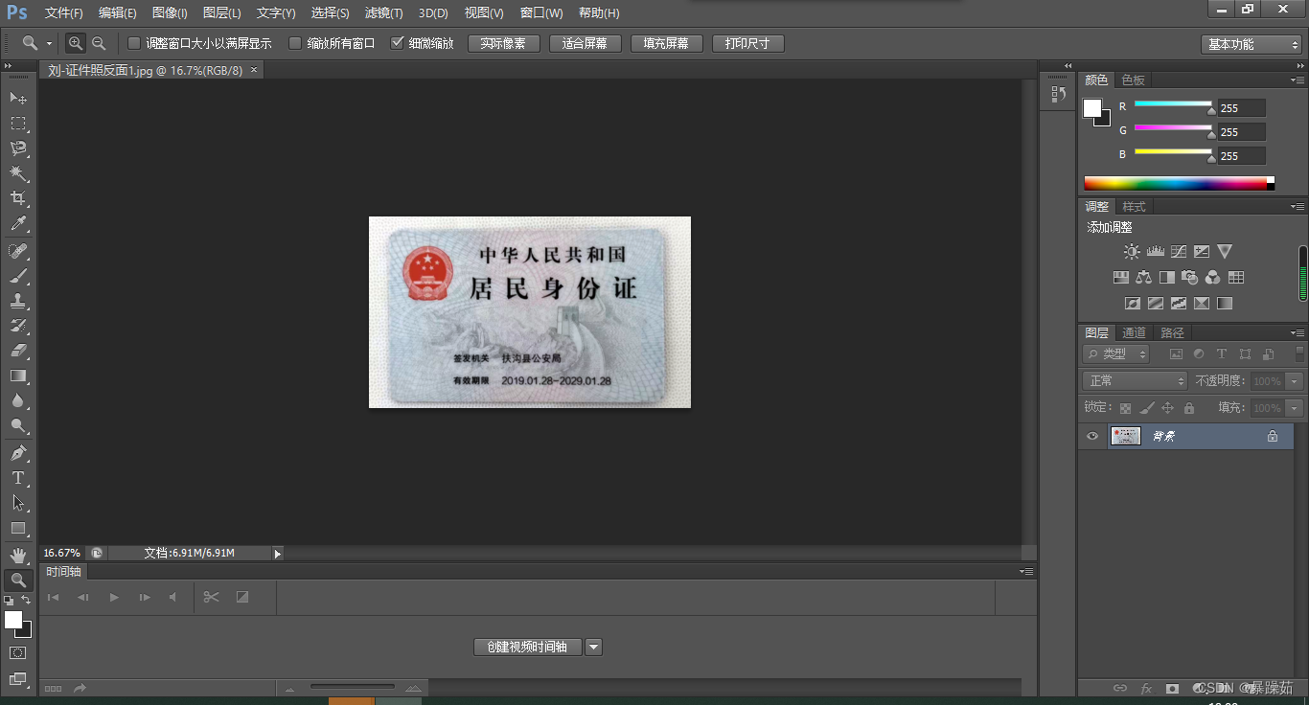1309x705 pixels.
Task: Add an Exposure adjustment
Action: (1202, 252)
